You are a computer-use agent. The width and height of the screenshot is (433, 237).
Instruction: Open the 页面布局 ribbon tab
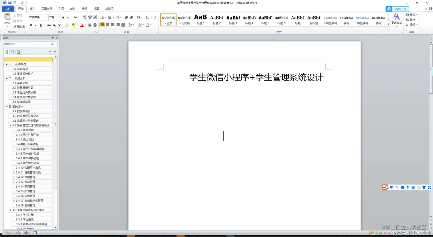[x=47, y=8]
